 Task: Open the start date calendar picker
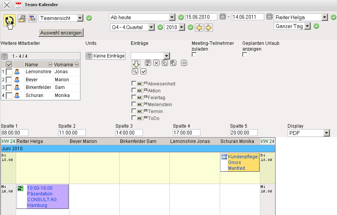coord(223,17)
